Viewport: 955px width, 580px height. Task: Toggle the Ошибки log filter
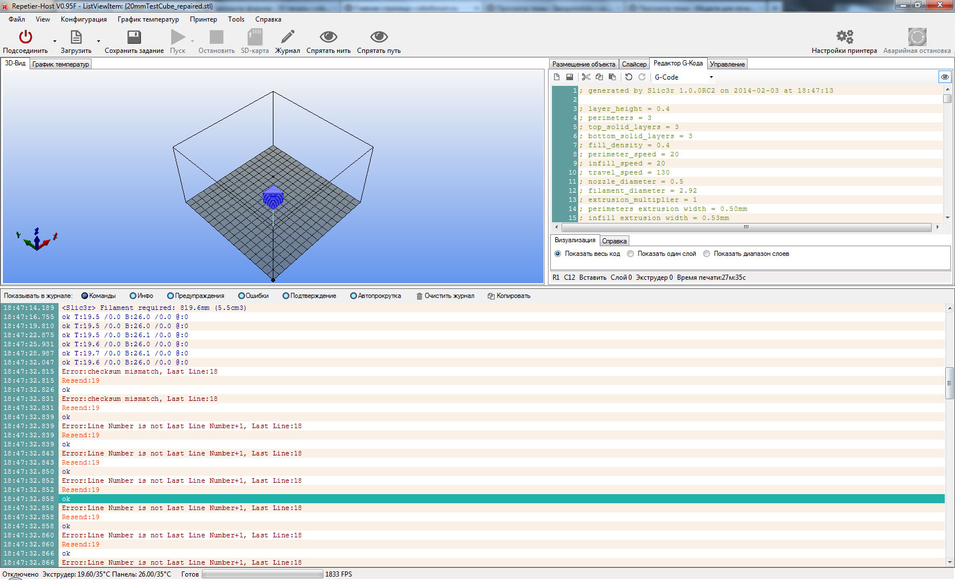pos(242,296)
